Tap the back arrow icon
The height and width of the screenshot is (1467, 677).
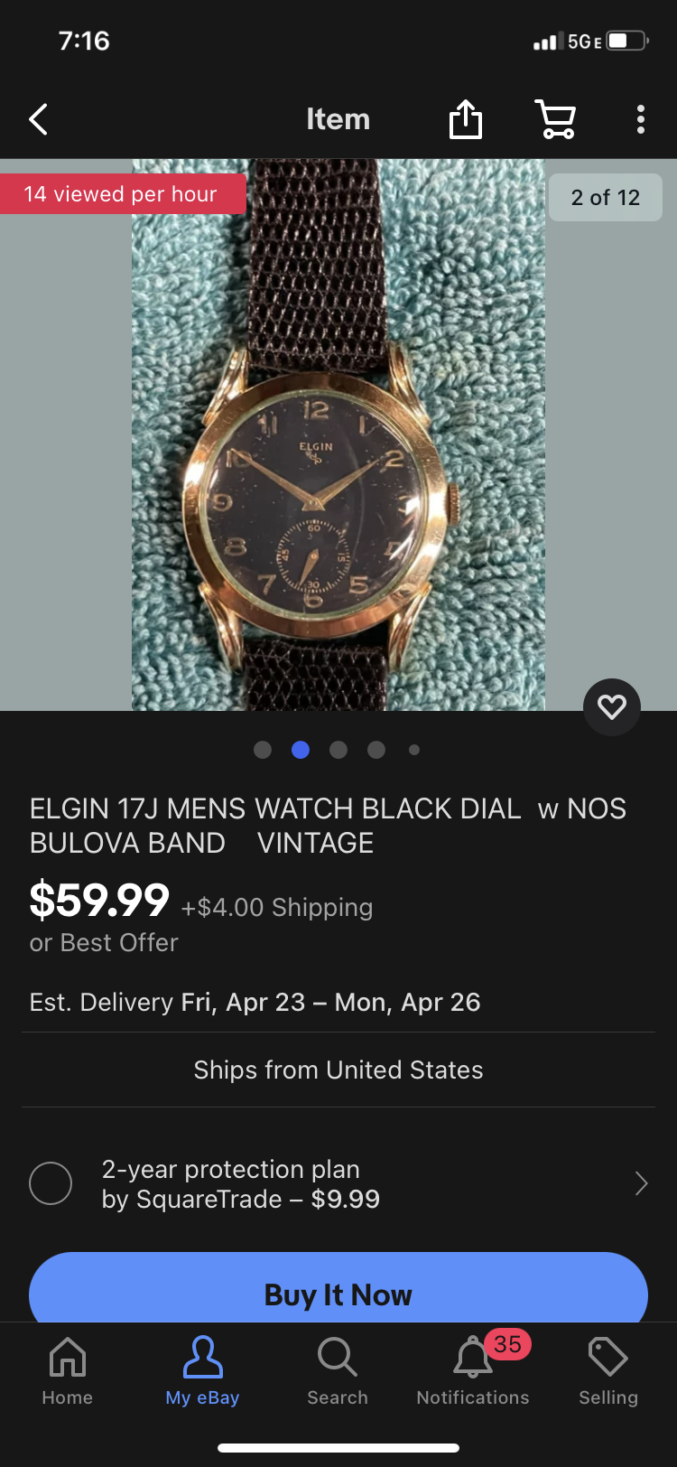pyautogui.click(x=38, y=119)
